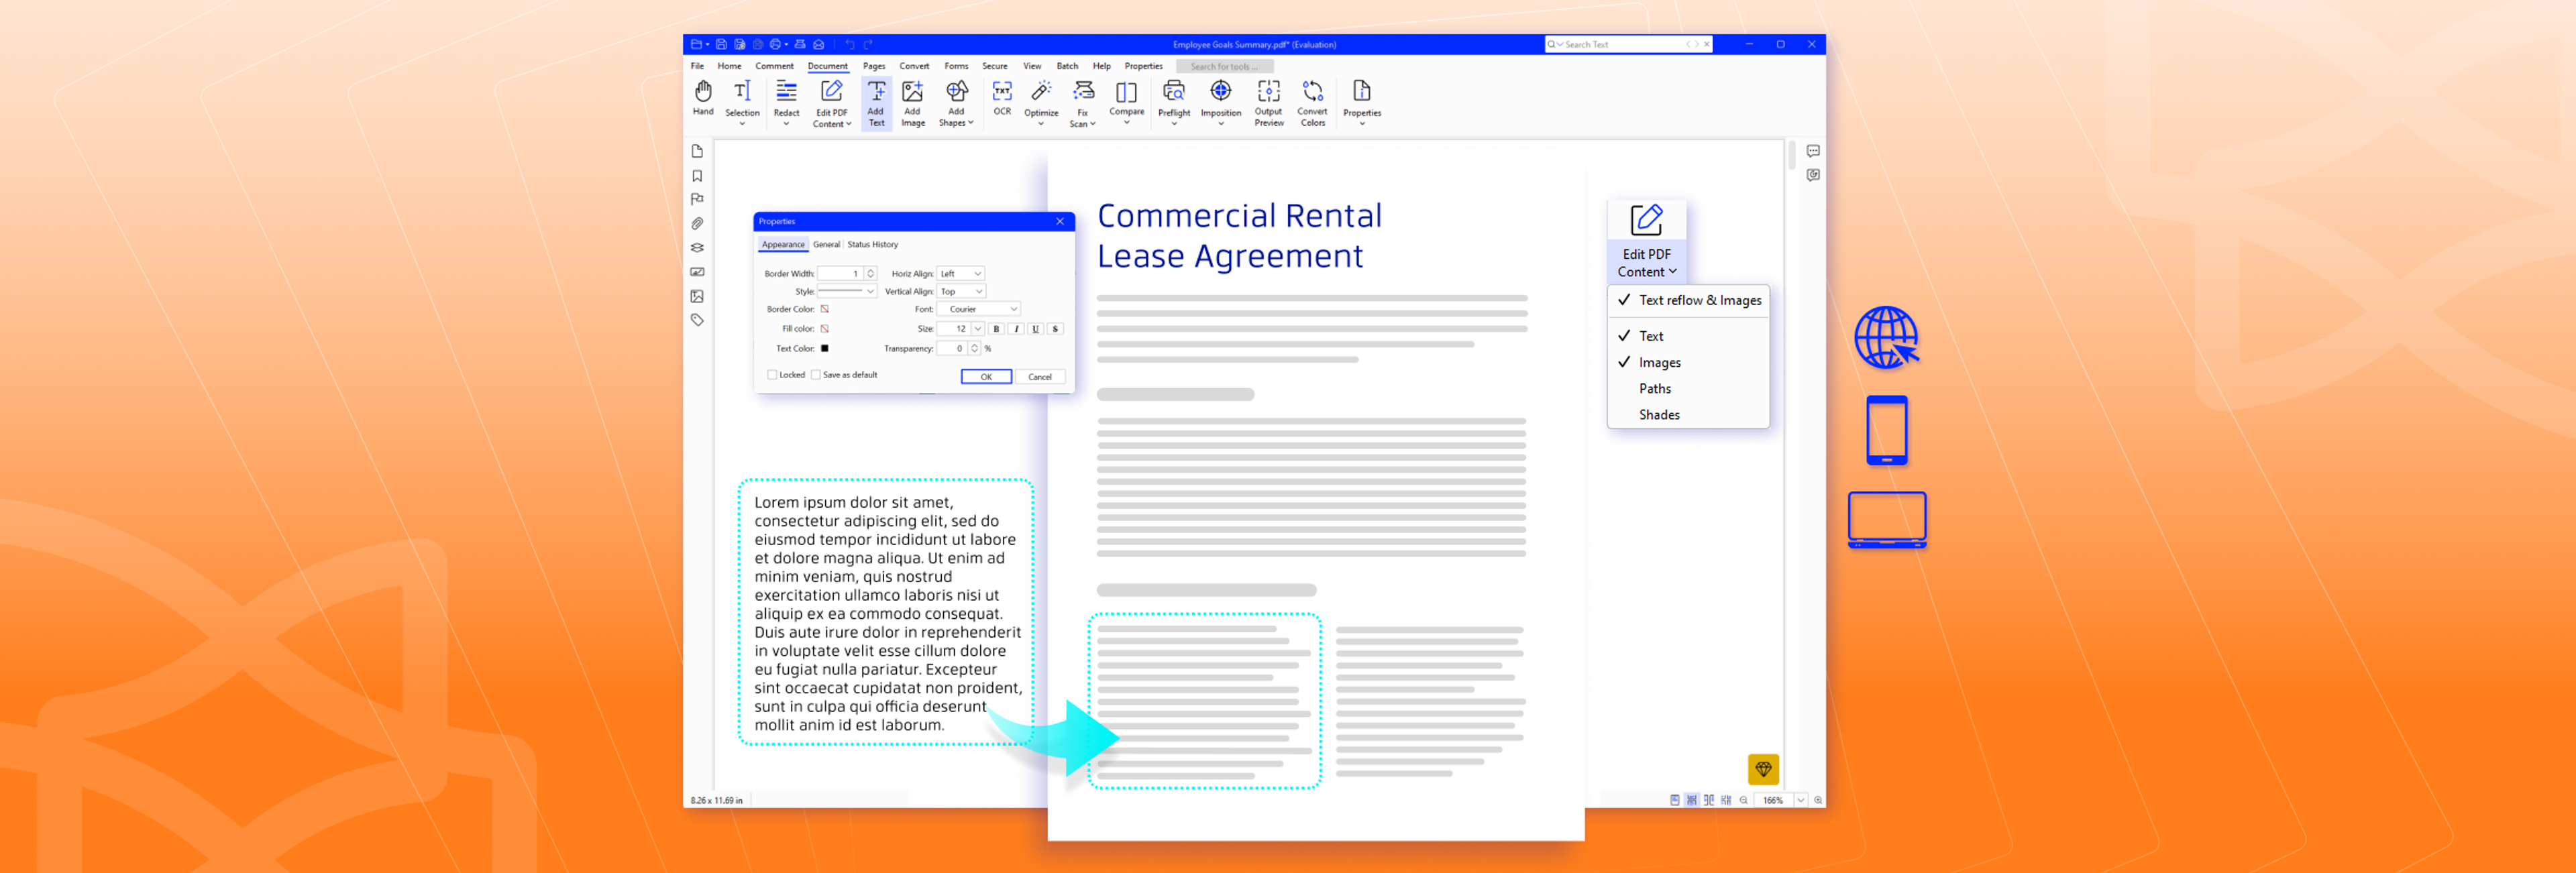2576x873 pixels.
Task: Click the globe web platform icon
Action: click(x=1886, y=337)
